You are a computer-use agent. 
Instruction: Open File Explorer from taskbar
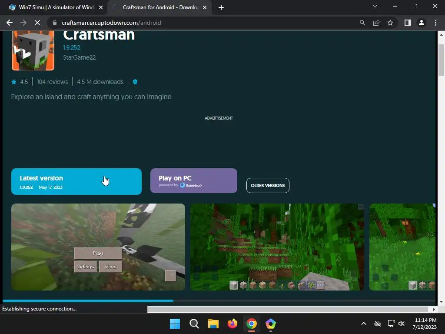point(213,324)
